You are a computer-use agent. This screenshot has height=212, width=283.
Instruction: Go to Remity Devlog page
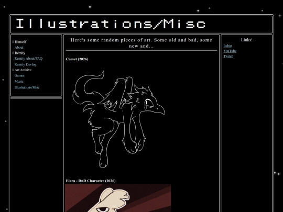point(25,64)
